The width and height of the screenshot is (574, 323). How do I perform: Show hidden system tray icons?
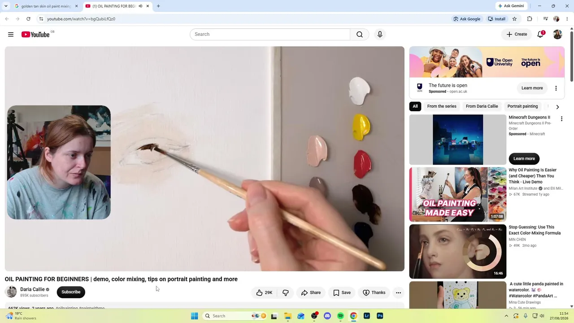(x=506, y=316)
